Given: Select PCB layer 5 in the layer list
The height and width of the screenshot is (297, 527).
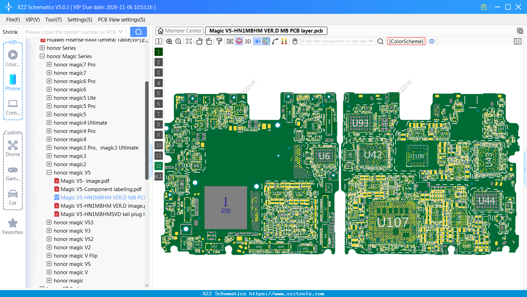Looking at the screenshot, I should pyautogui.click(x=158, y=93).
